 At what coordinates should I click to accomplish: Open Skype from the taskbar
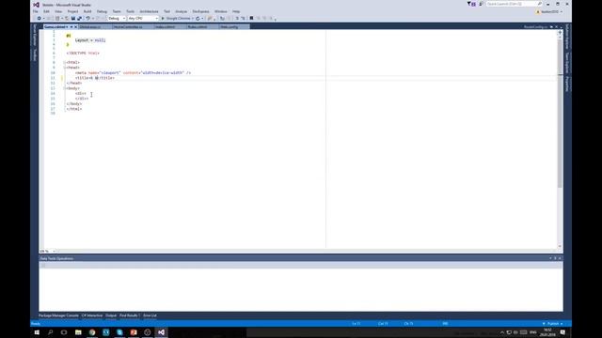[119, 332]
